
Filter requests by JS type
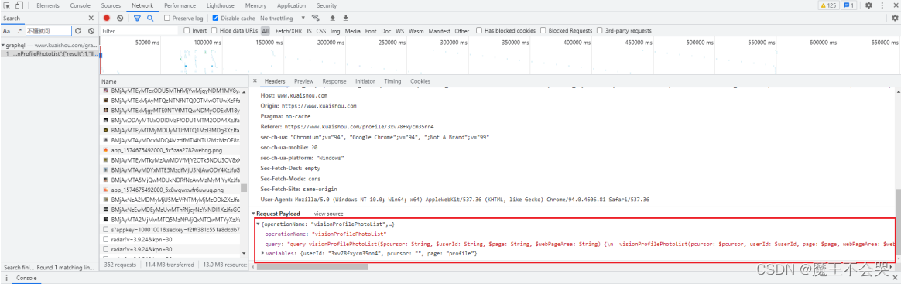pos(309,30)
